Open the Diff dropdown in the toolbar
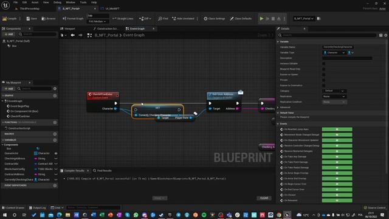This screenshot has height=219, width=389. (x=145, y=19)
